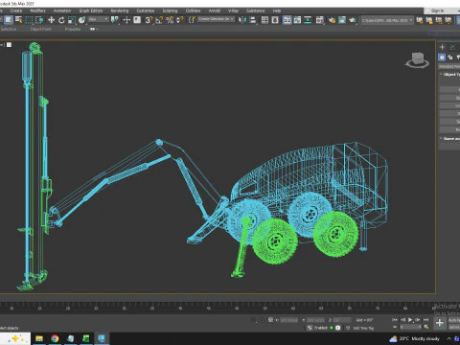The width and height of the screenshot is (460, 345).
Task: Switch to the Object Paint ribbon tab
Action: tap(40, 29)
